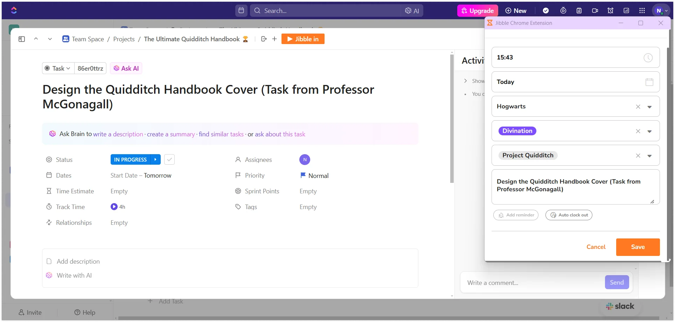Advance status with IN PROGRESS arrow

click(156, 159)
